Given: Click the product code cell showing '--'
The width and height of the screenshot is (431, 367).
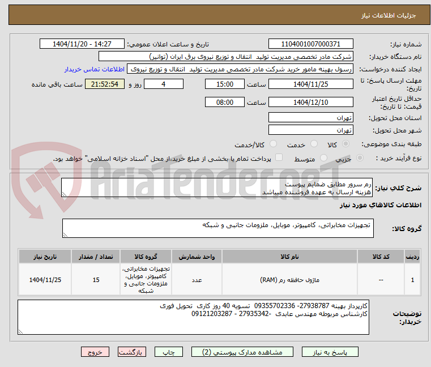Looking at the screenshot, I should 381,280.
